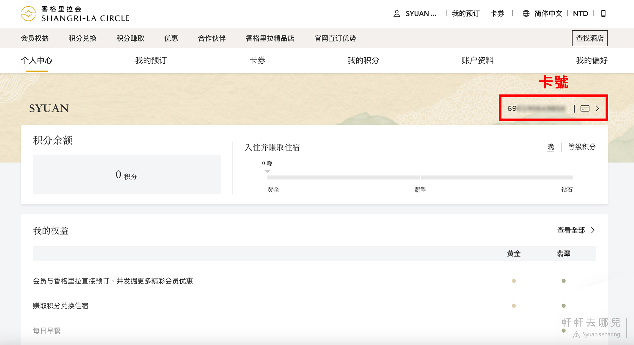The height and width of the screenshot is (345, 634).
Task: Click benefit row 赚取积分兑换住宿
Action: point(61,306)
